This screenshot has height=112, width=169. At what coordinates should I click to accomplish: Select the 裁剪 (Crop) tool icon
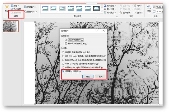click(x=149, y=7)
